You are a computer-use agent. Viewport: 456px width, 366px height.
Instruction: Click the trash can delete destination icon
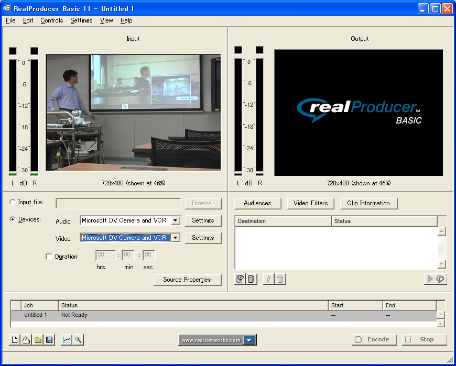pos(280,279)
